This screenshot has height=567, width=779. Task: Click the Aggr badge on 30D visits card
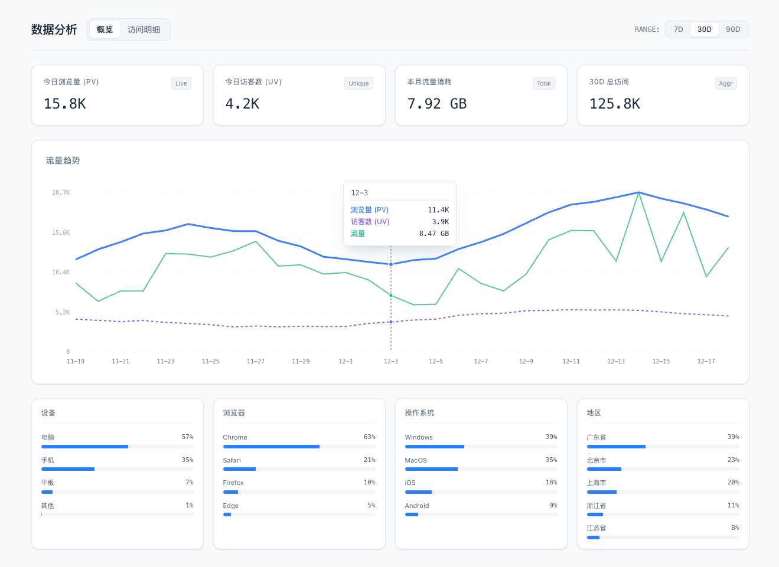(725, 83)
